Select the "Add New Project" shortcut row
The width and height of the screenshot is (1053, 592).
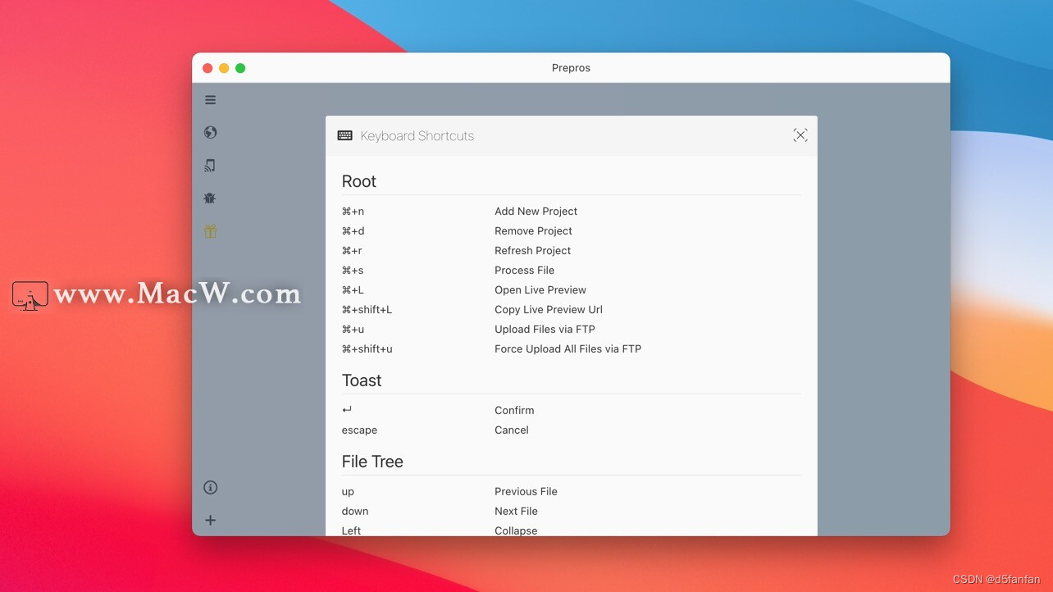pyautogui.click(x=536, y=211)
